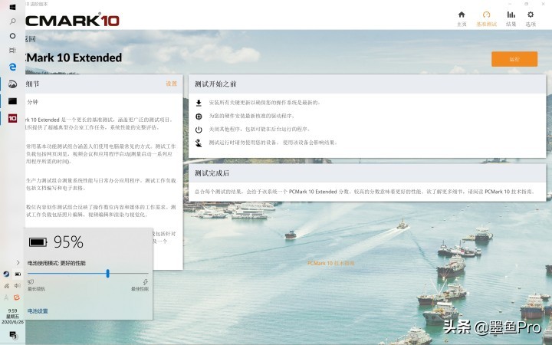
Task: Click the people tray icon
Action: 6,297
